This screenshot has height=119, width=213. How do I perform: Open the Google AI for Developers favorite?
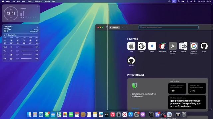pyautogui.click(x=194, y=46)
